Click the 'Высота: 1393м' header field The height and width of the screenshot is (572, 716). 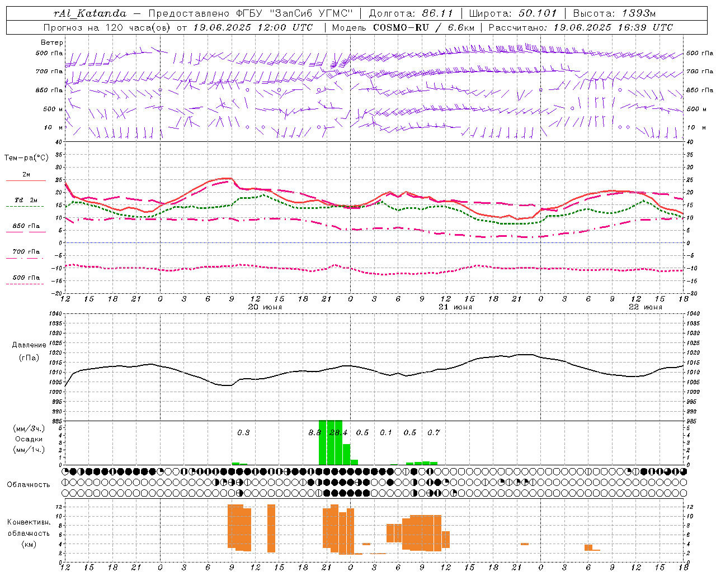pyautogui.click(x=614, y=13)
